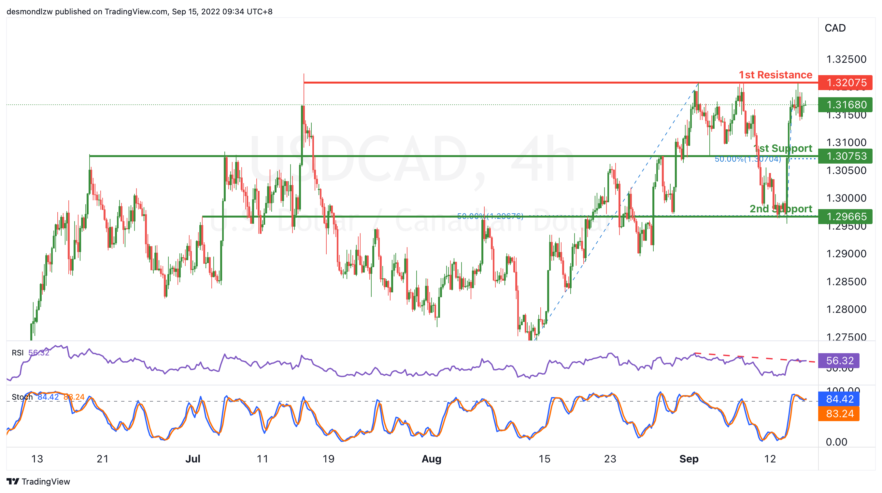Click the 1.32500 level on price scale

pos(846,60)
